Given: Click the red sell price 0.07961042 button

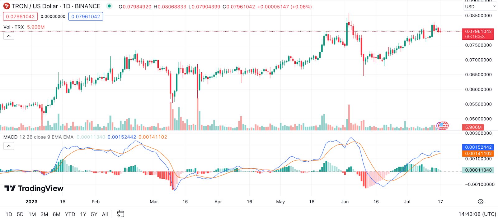Looking at the screenshot, I should tap(20, 16).
